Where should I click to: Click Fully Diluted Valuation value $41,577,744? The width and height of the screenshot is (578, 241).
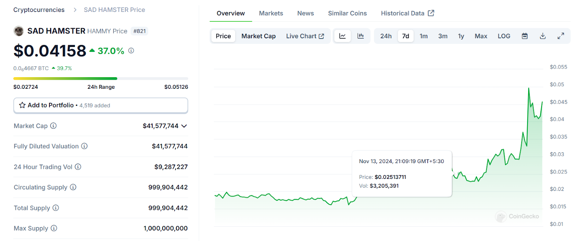170,146
